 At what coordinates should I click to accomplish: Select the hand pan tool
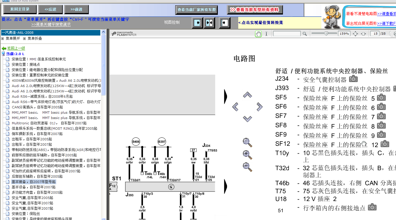(258, 34)
